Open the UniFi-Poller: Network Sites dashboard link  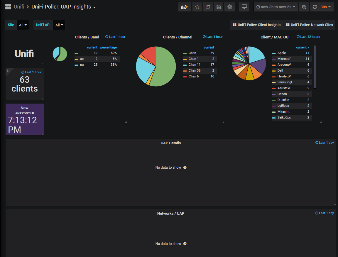[x=309, y=25]
